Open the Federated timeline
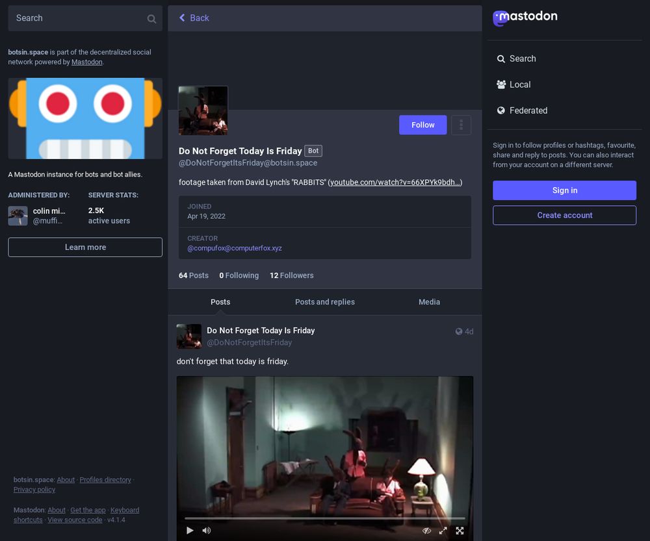This screenshot has height=541, width=650. pyautogui.click(x=522, y=110)
